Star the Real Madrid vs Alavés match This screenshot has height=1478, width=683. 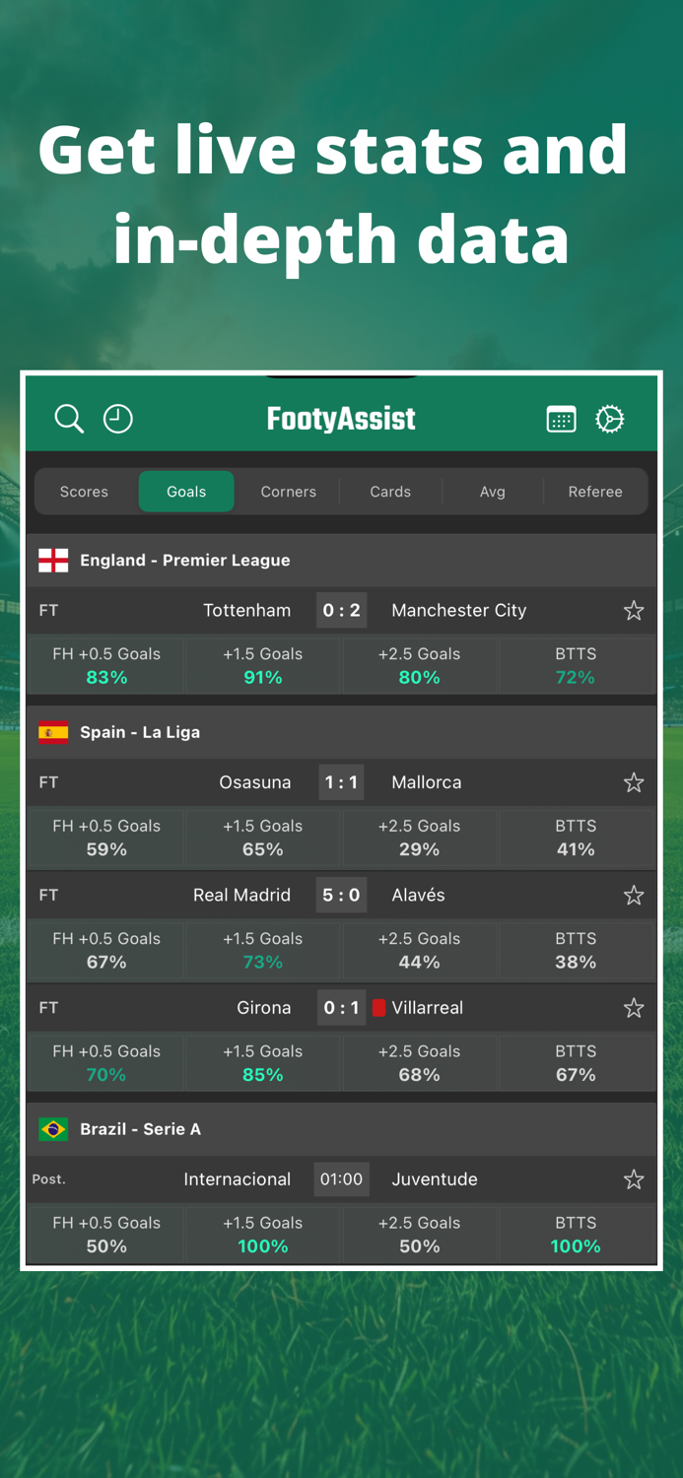[x=634, y=895]
